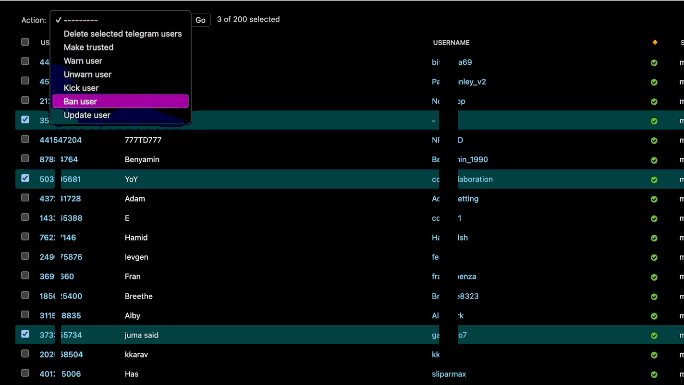The image size is (684, 385).
Task: Uncheck the selected YoY row checkbox
Action: point(25,178)
